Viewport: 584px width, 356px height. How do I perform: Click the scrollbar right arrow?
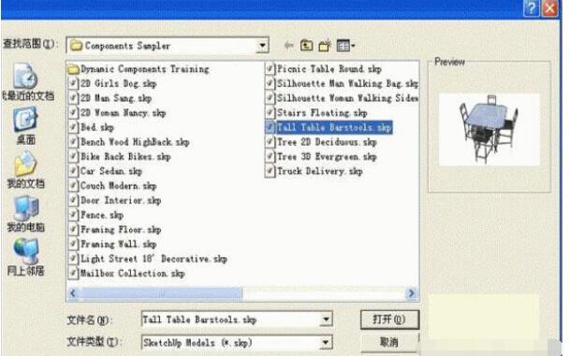point(411,293)
